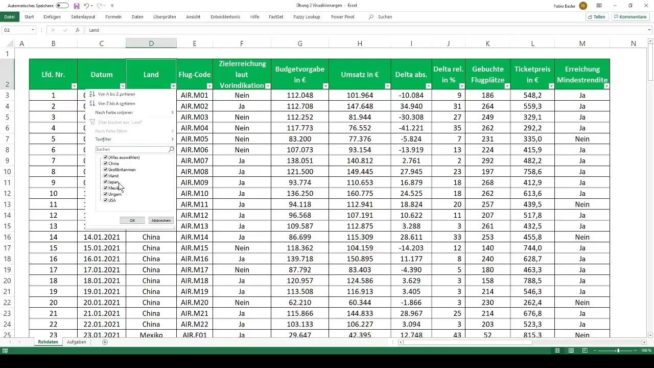Click the zoom slider handle

(x=618, y=351)
